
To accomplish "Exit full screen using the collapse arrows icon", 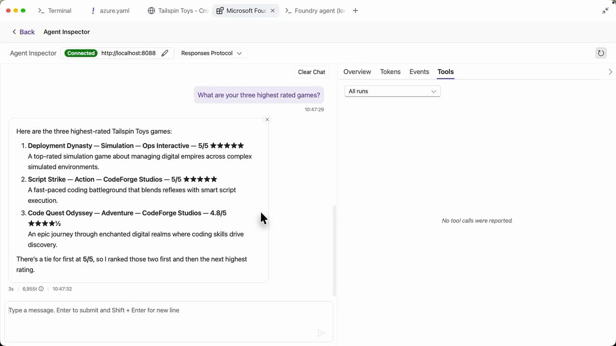I will [605, 11].
